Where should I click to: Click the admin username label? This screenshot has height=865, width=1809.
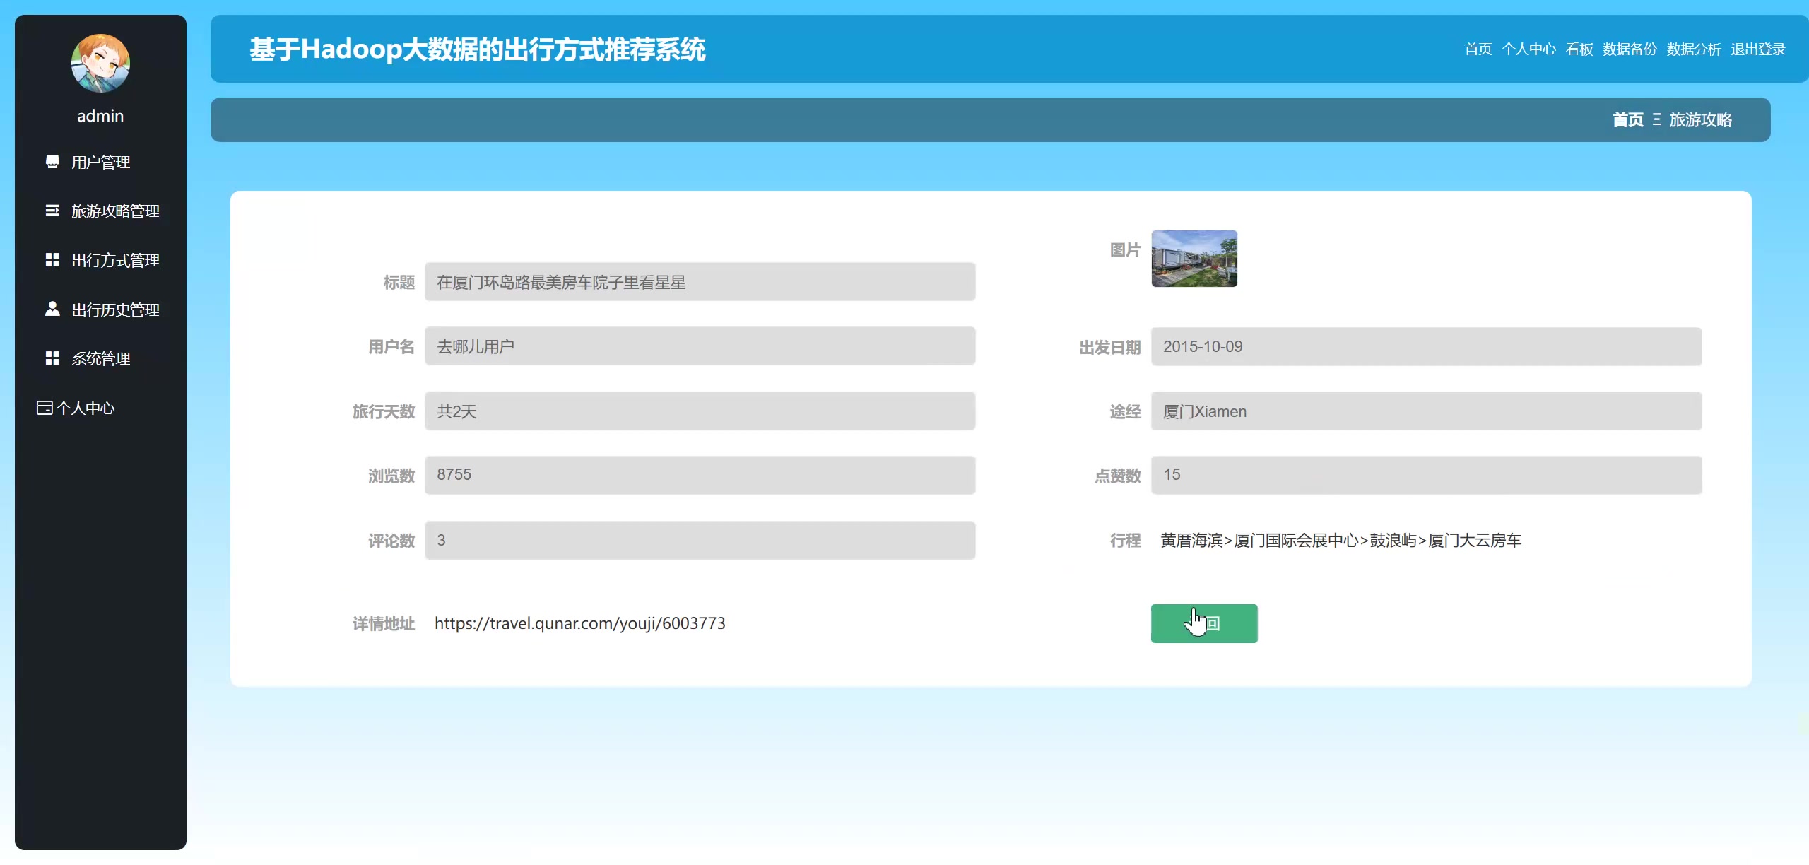pyautogui.click(x=100, y=116)
